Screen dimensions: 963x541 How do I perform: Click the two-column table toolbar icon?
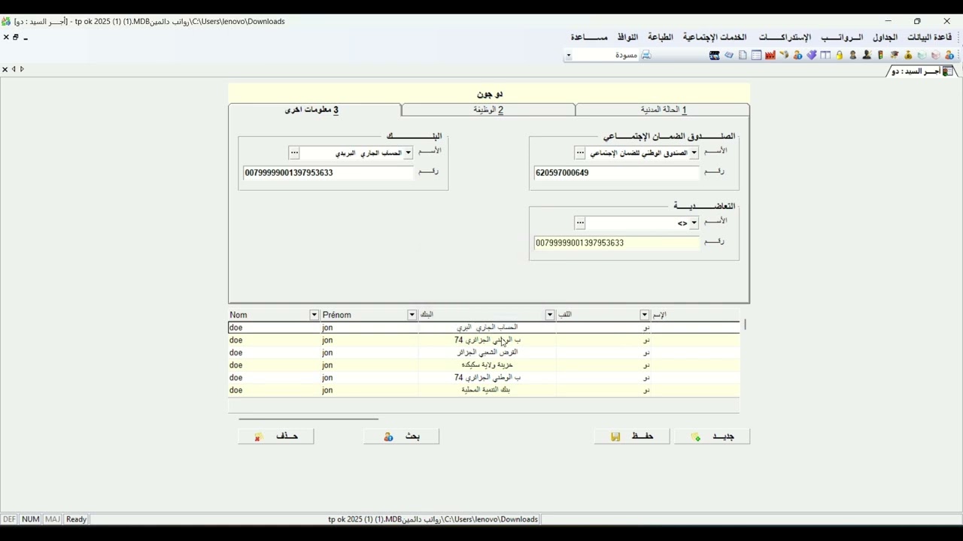click(x=825, y=55)
